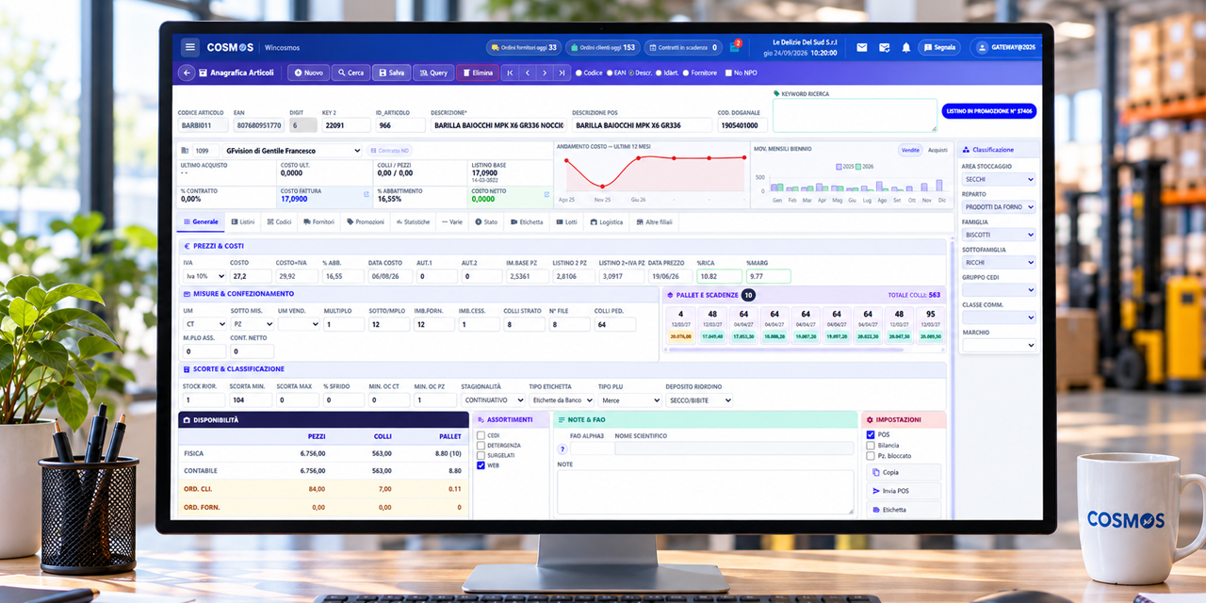The image size is (1206, 603).
Task: Click the back arrow next to Anagrafica Articoli
Action: 186,73
